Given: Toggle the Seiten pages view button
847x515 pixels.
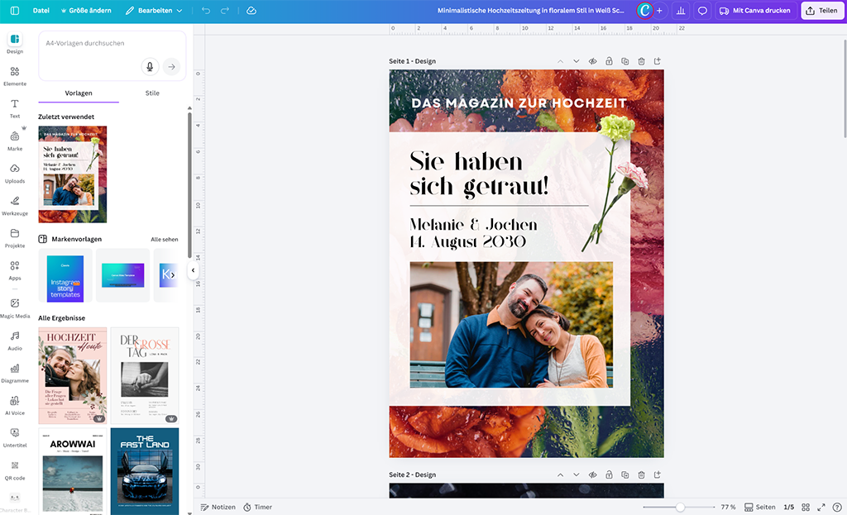Looking at the screenshot, I should [x=760, y=507].
